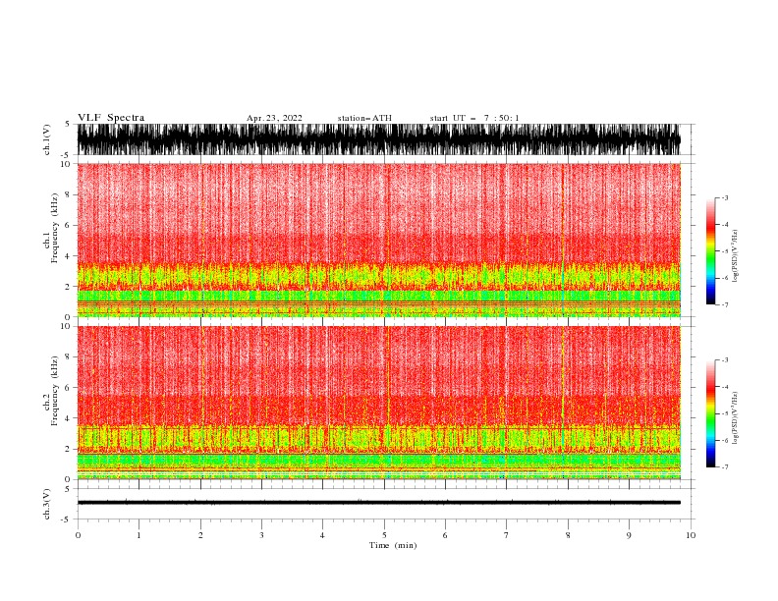Click the log(PSD) label beside ch.1 color bar
This screenshot has height=601, width=778.
735,256
